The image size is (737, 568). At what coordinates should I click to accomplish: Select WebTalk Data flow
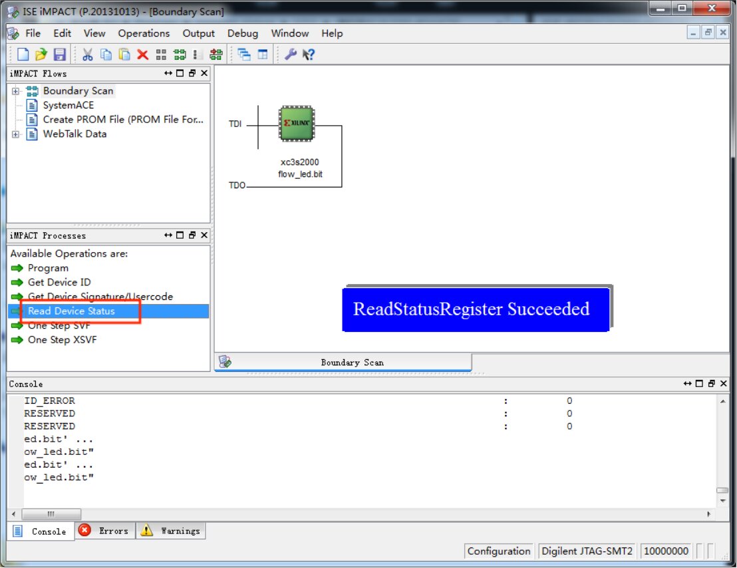[x=74, y=134]
